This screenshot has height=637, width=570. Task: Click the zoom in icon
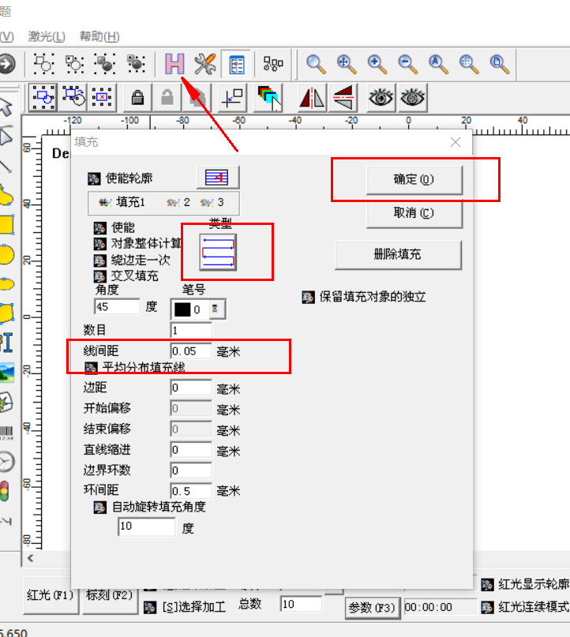pyautogui.click(x=377, y=64)
